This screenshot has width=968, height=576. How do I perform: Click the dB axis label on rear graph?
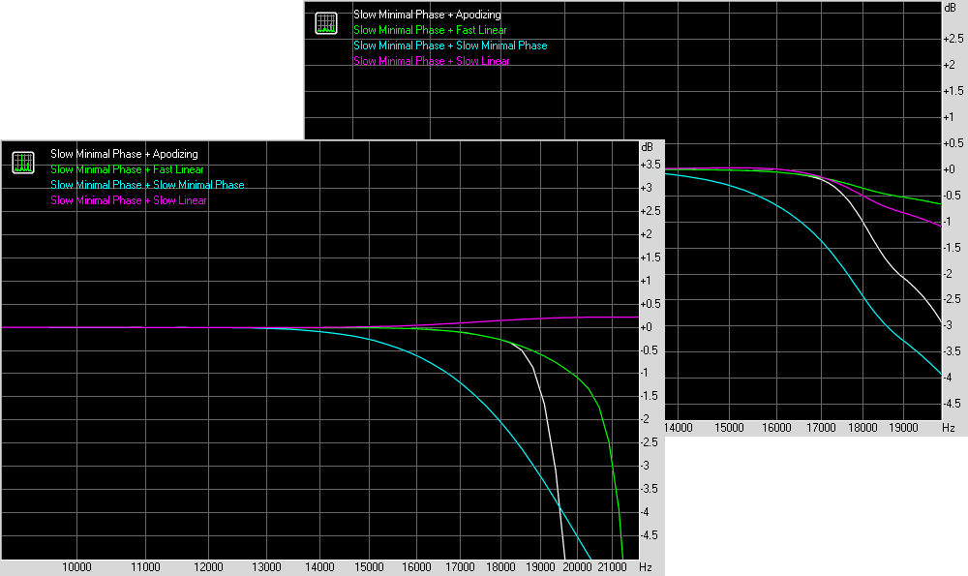coord(950,9)
